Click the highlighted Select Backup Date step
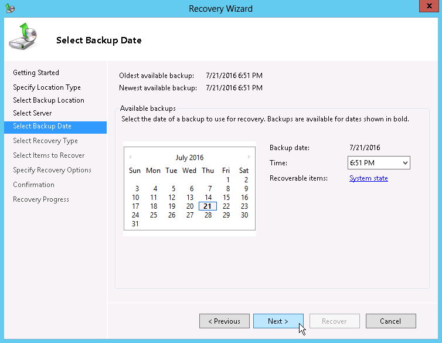Viewport: 442px width, 343px height. tap(42, 127)
